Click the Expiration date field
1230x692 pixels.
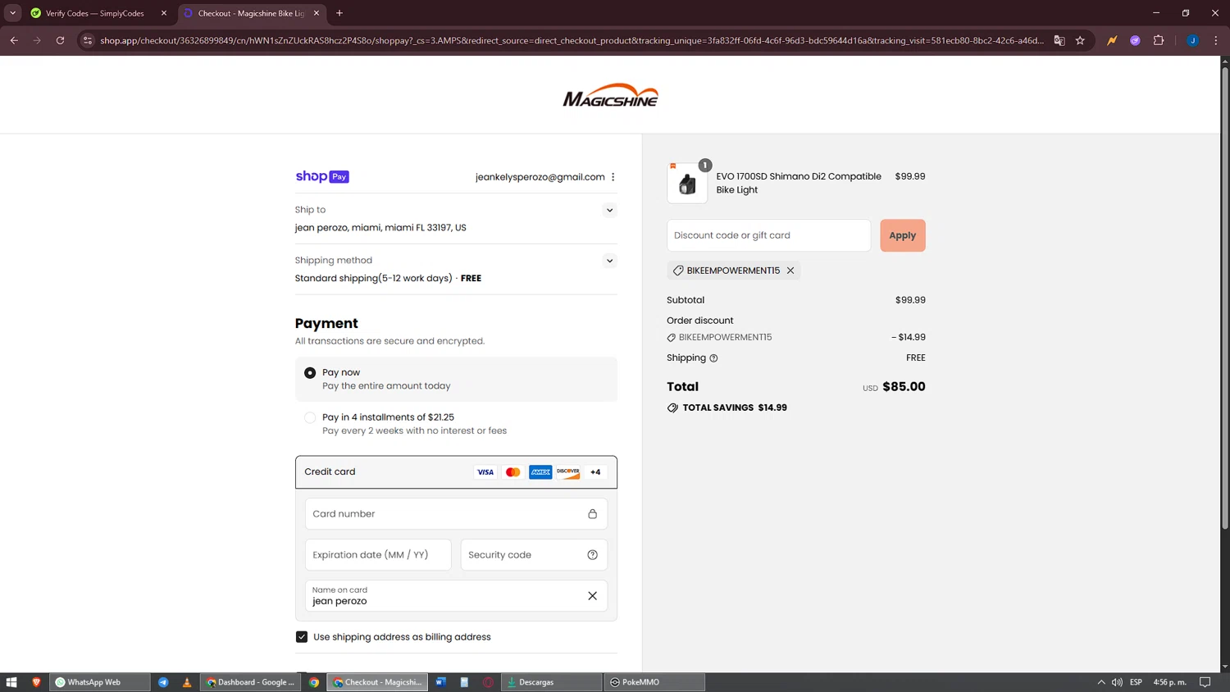[378, 555]
